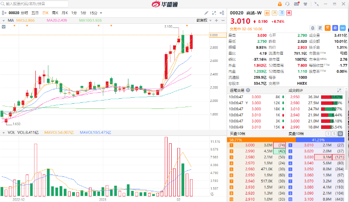Viewport: 349px width, 202px height.
Task: Open 逐笔交易 help question icon
Action: click(x=248, y=90)
